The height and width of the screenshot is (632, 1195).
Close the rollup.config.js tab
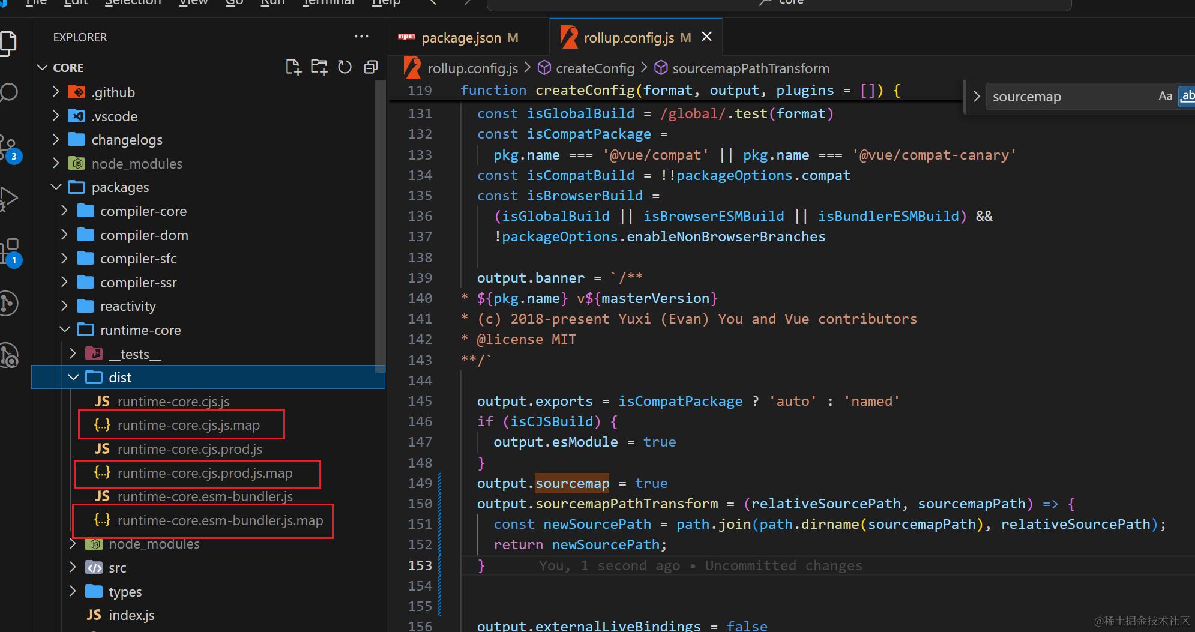coord(707,37)
